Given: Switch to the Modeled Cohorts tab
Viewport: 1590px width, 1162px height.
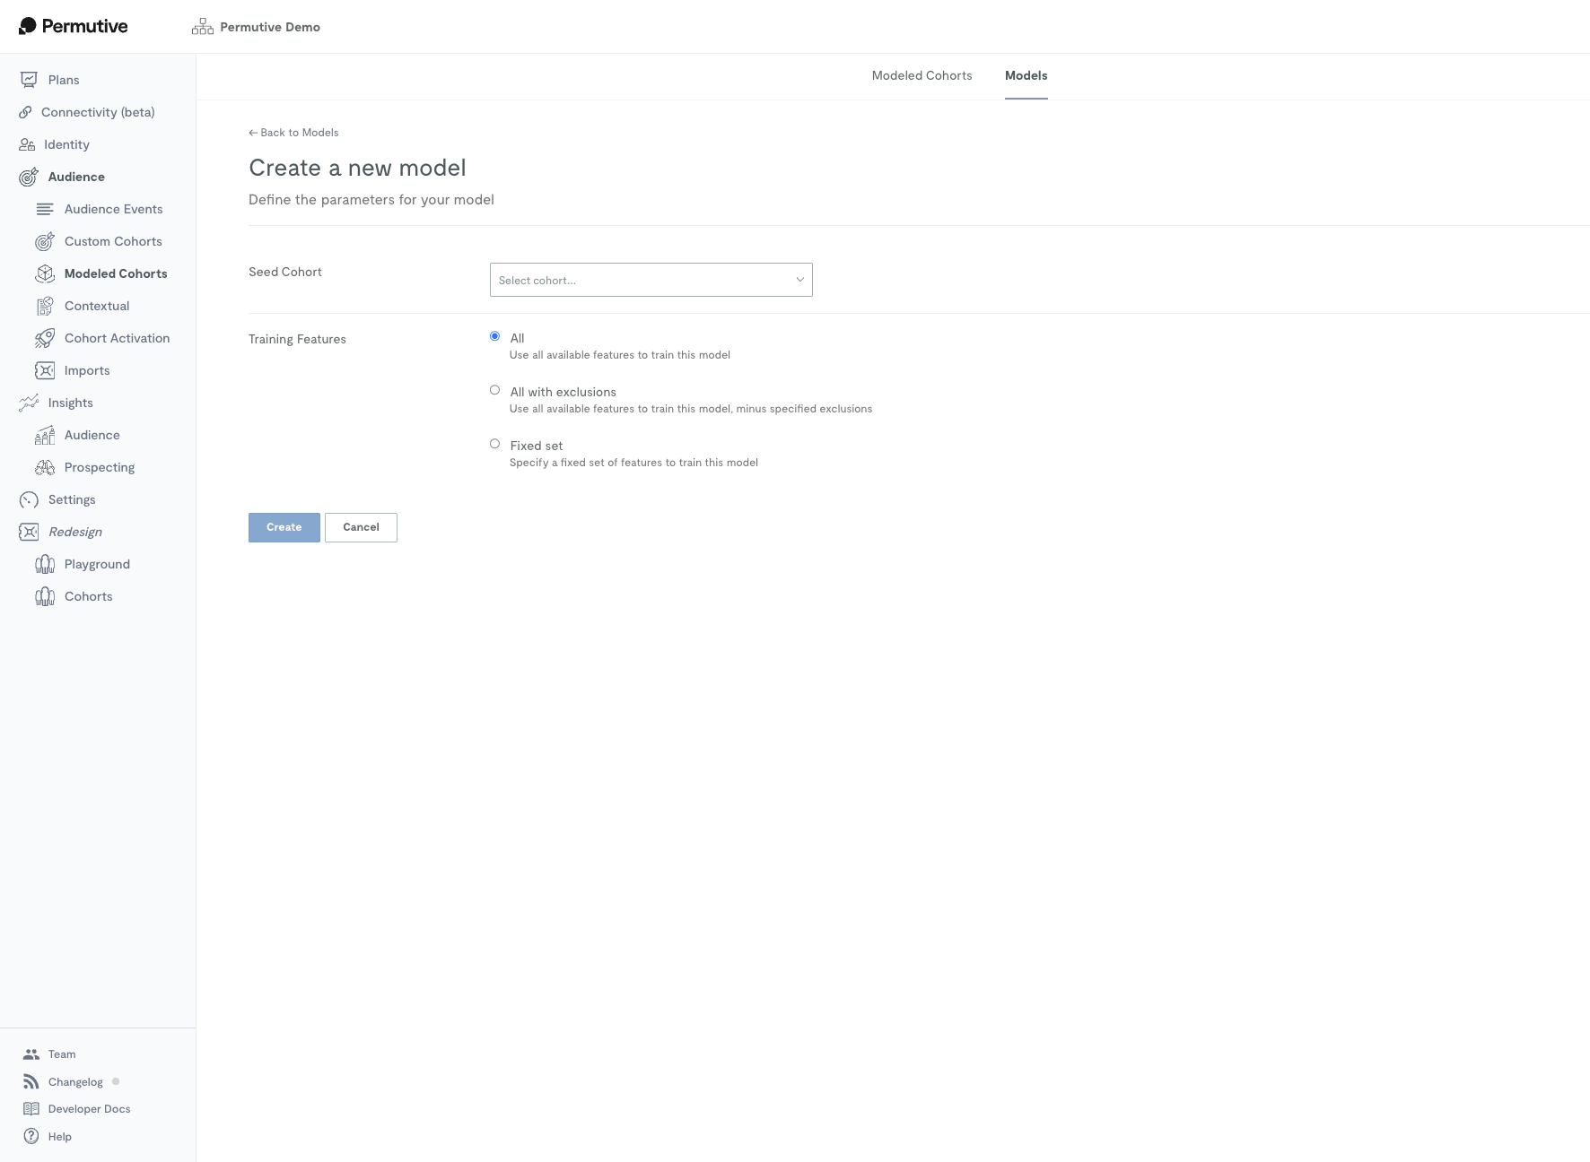Looking at the screenshot, I should pyautogui.click(x=921, y=75).
